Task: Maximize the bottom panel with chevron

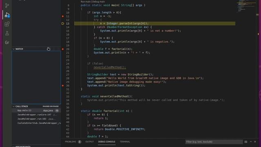Action: click(x=251, y=142)
